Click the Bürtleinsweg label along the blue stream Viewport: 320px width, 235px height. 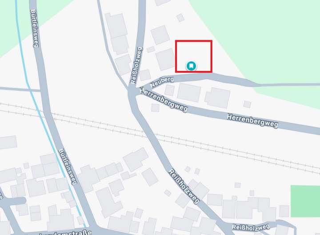coord(68,166)
